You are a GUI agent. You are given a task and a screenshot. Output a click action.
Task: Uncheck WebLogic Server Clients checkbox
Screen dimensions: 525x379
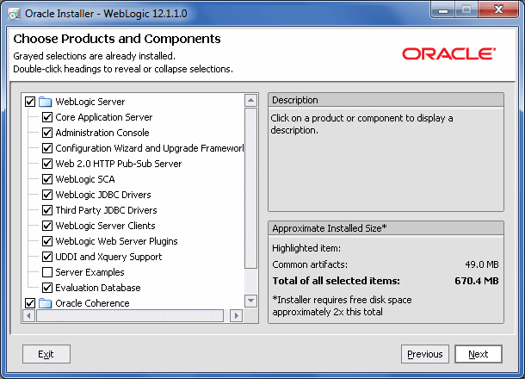point(47,226)
